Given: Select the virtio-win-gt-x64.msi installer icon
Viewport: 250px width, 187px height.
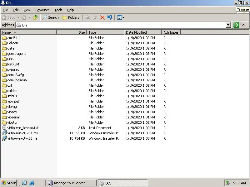Looking at the screenshot, I should pos(4,133).
